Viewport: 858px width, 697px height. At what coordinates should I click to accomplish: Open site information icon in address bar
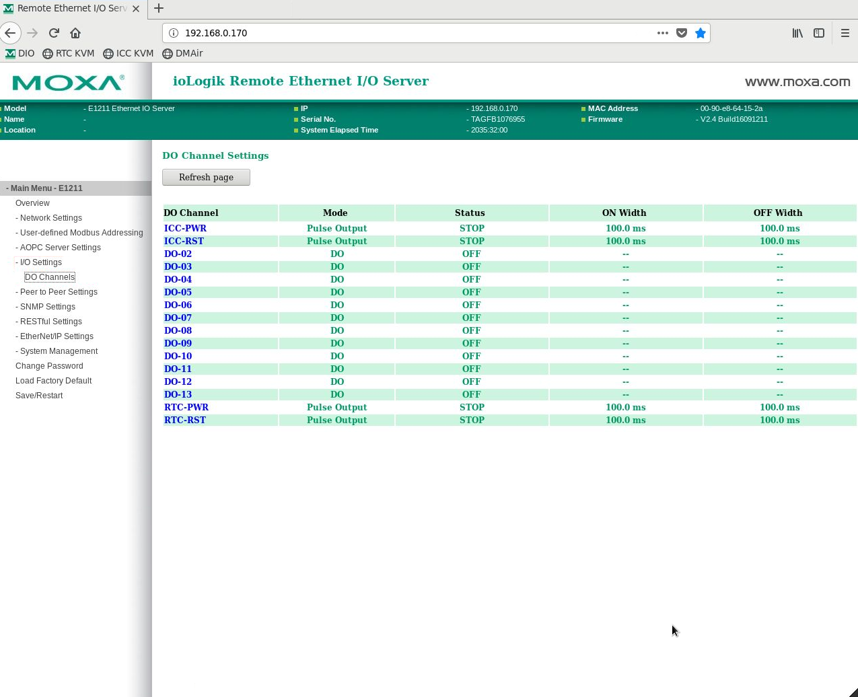[173, 33]
